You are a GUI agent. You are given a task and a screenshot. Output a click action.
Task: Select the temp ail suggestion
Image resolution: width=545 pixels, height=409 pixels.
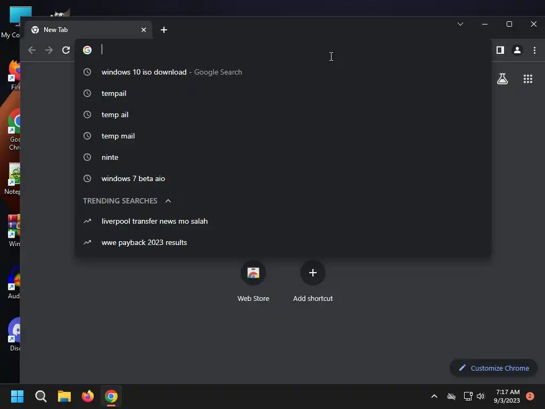(283, 115)
